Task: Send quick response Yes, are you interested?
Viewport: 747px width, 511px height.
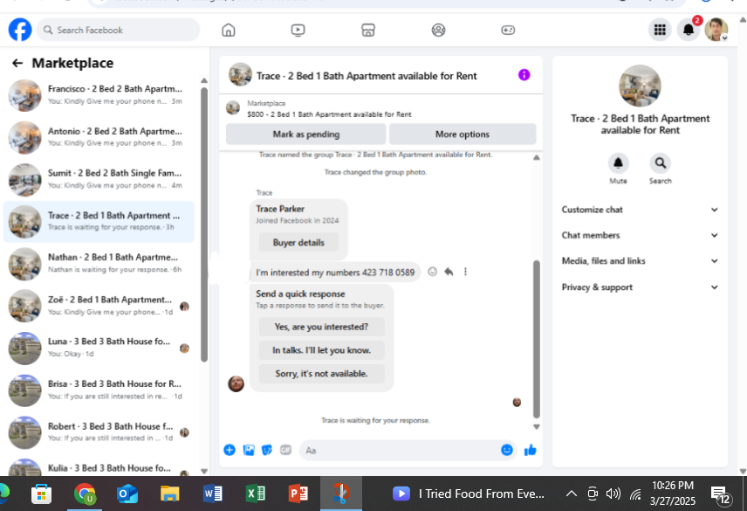Action: pyautogui.click(x=321, y=327)
